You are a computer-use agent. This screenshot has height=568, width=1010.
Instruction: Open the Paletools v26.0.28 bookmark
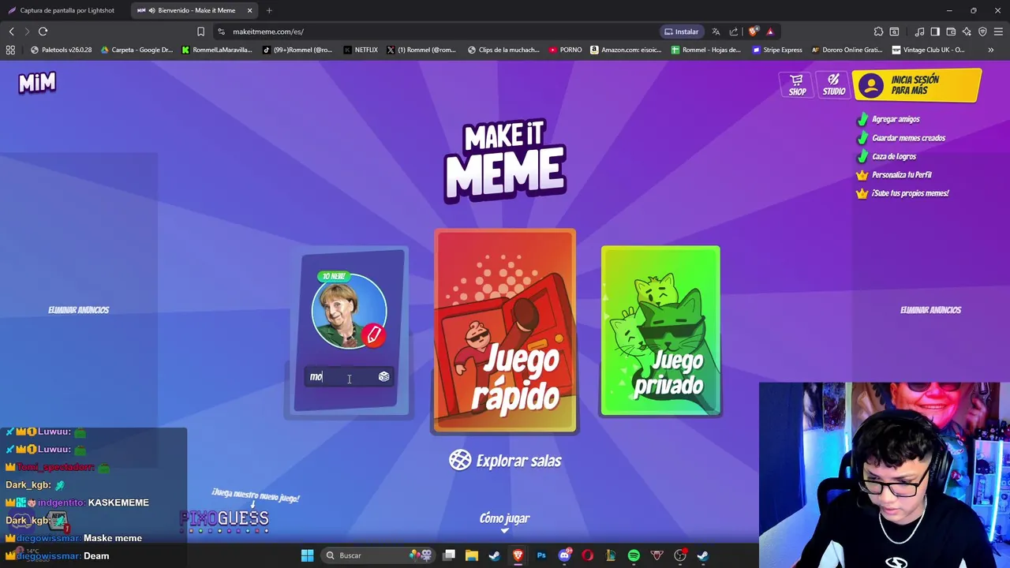tap(61, 50)
